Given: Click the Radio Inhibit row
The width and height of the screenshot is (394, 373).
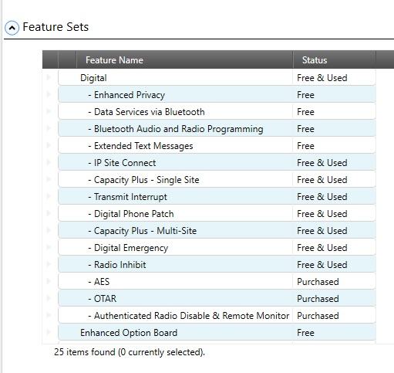Looking at the screenshot, I should click(217, 264).
